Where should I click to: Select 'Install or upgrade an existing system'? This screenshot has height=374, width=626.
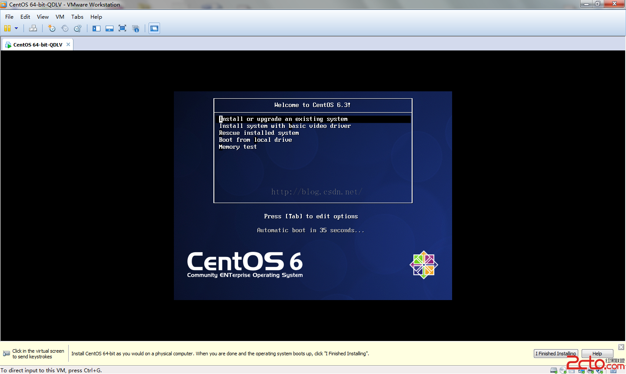coord(313,119)
